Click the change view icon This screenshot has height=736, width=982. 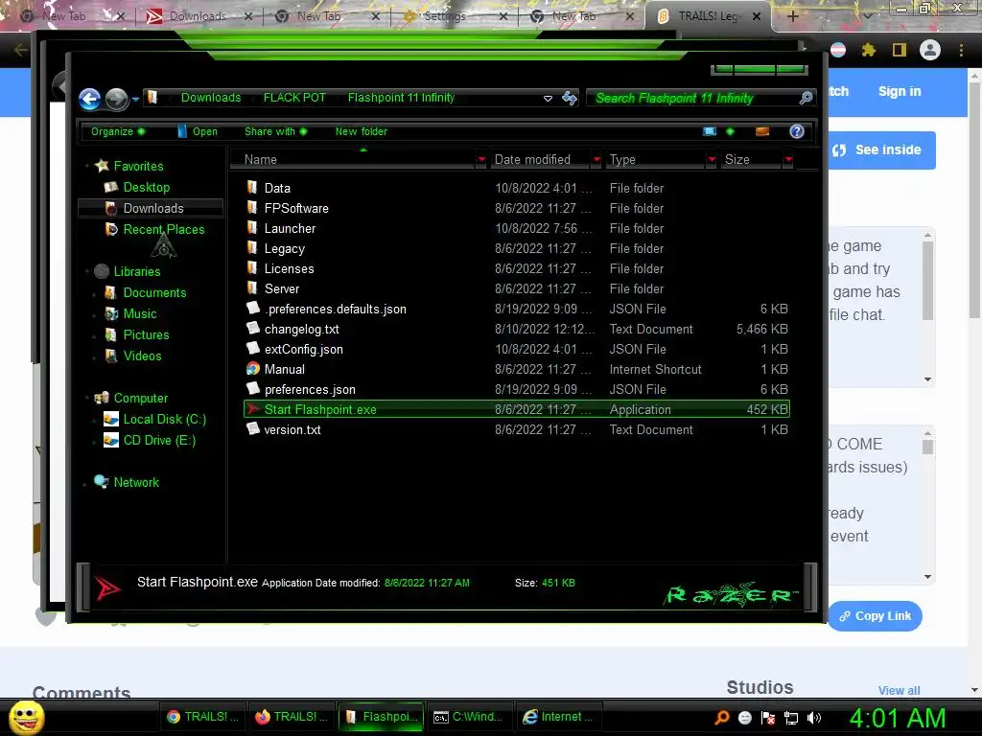710,131
